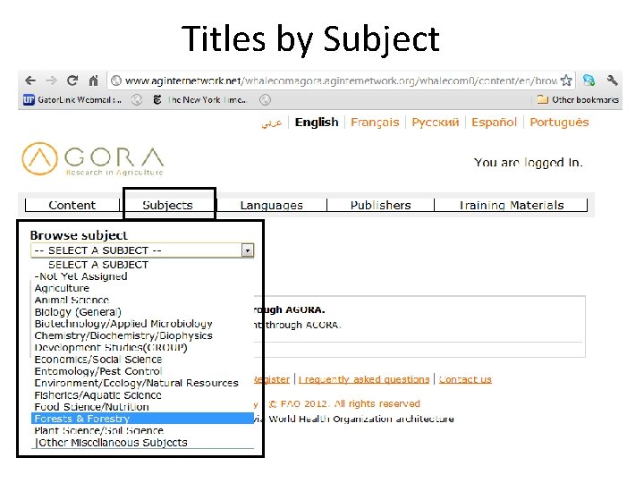
Task: Click the AGORA logo
Action: (x=93, y=159)
